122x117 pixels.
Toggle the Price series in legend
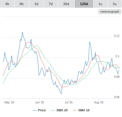click(x=39, y=110)
